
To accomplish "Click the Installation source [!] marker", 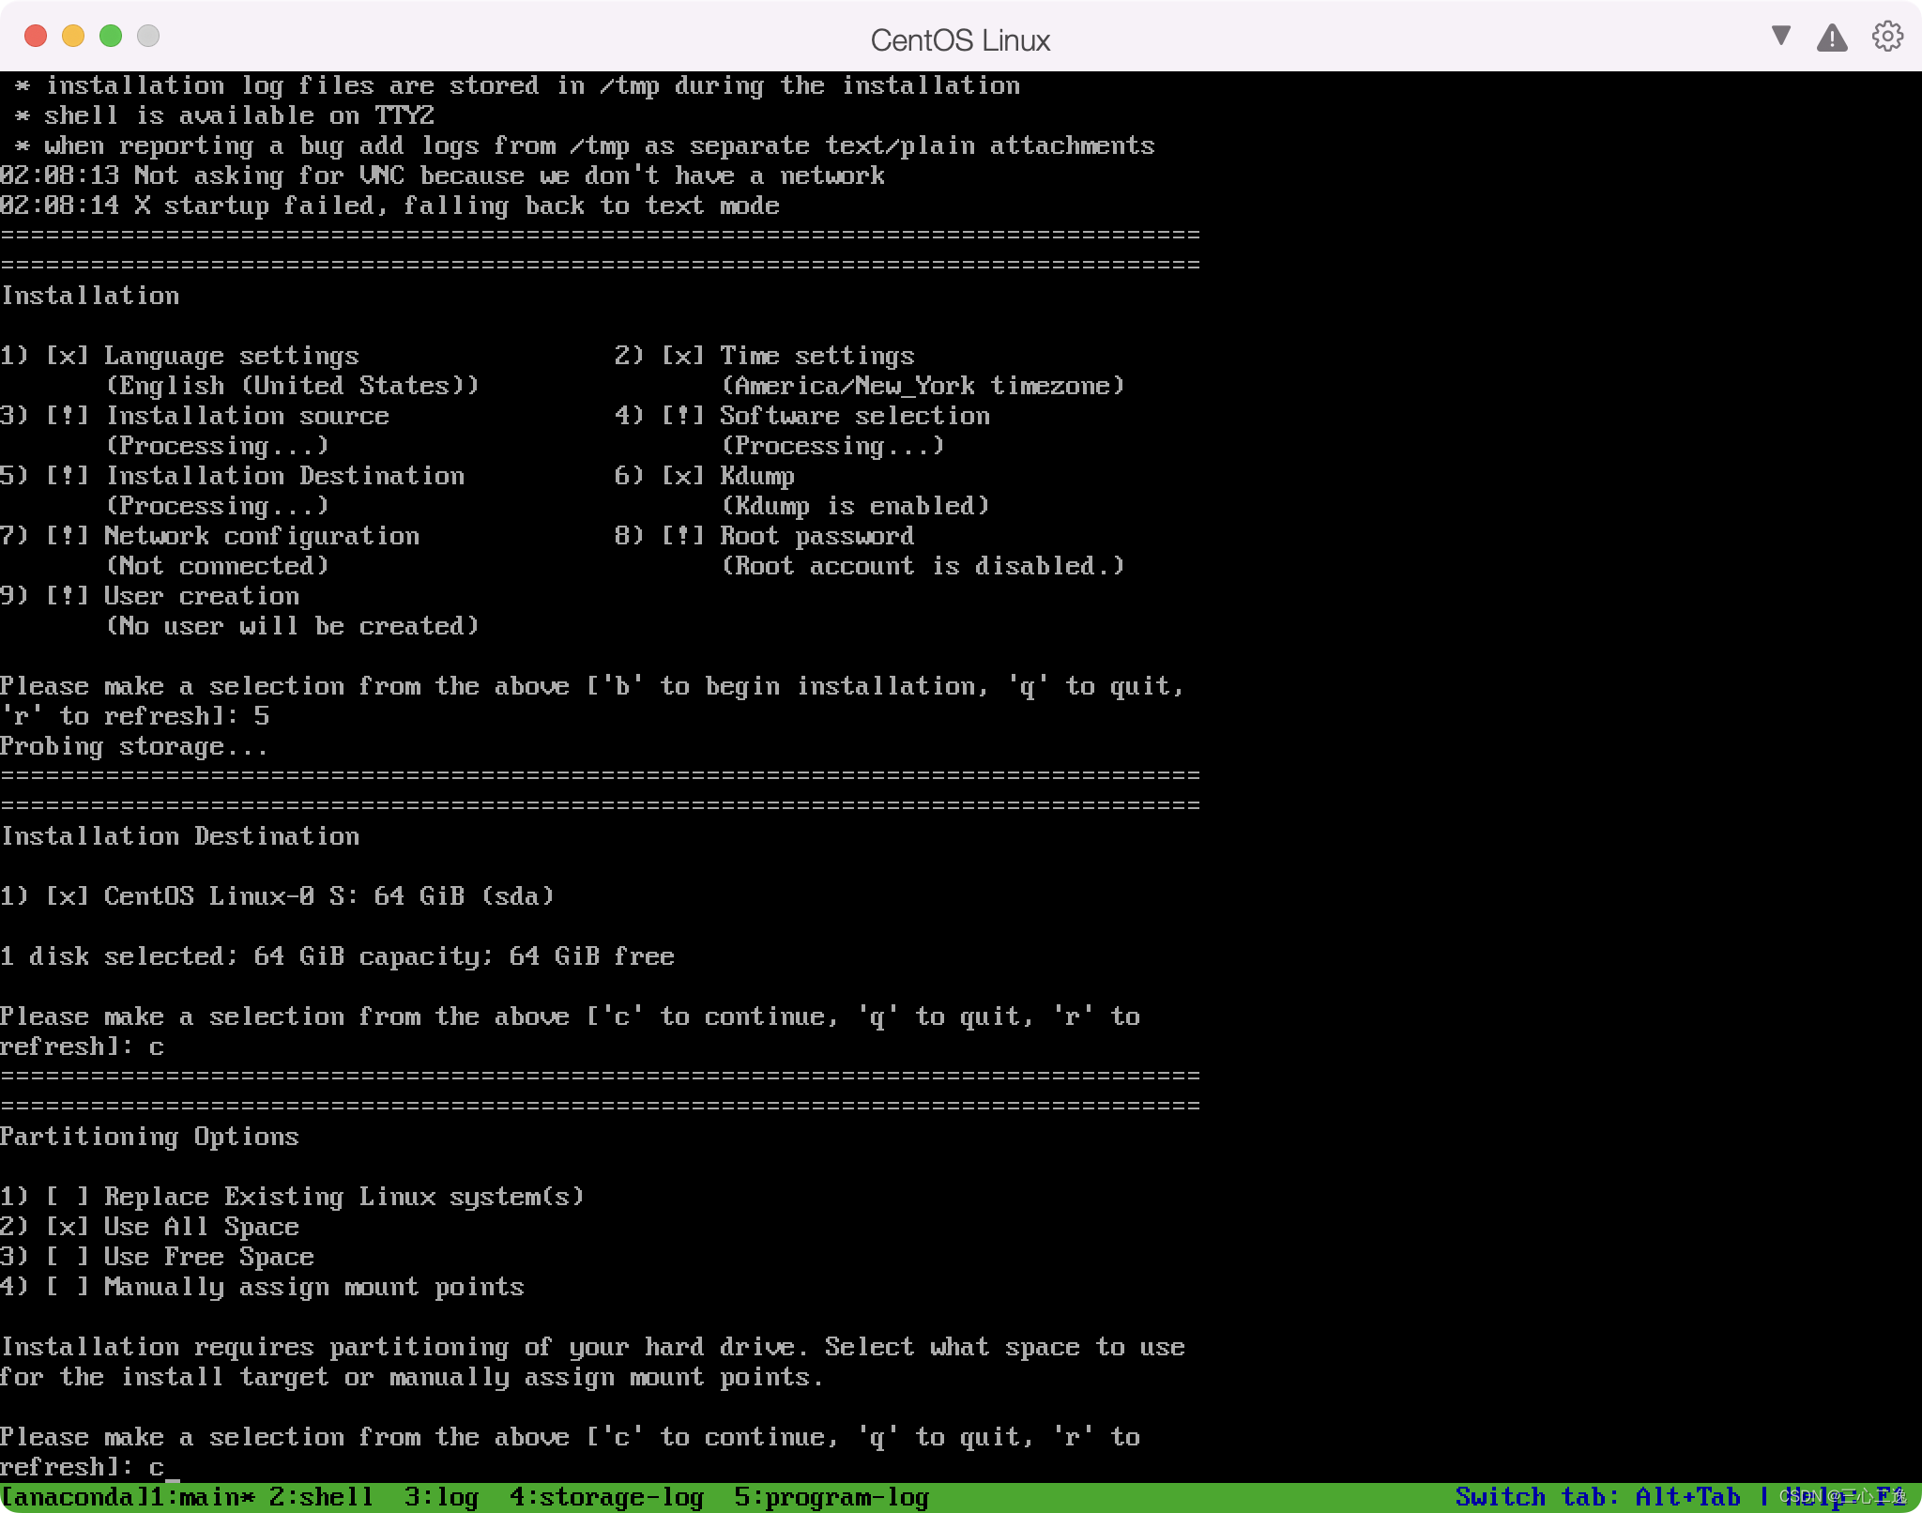I will 68,416.
